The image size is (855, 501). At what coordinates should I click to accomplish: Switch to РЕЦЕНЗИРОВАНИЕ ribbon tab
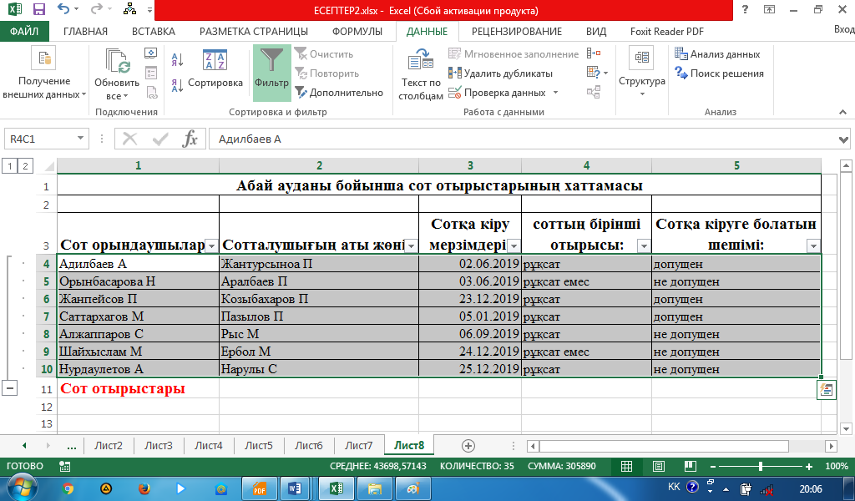click(x=517, y=31)
